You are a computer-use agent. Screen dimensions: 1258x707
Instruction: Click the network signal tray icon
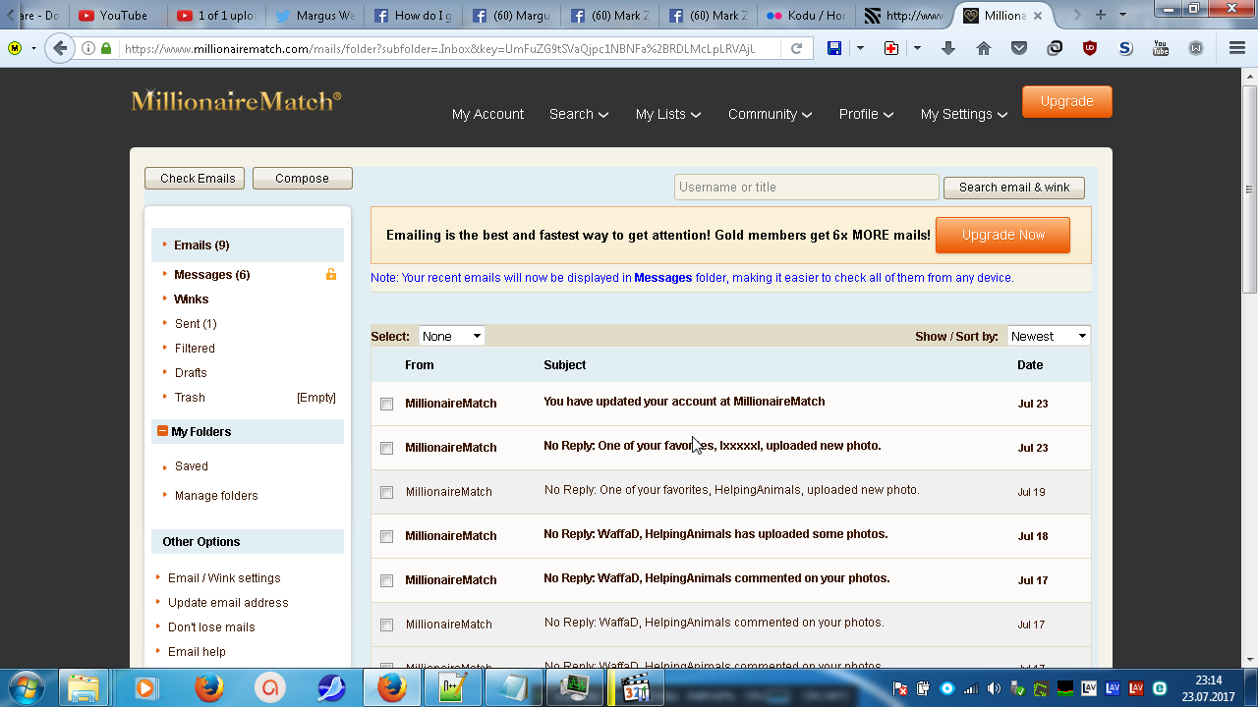point(970,688)
